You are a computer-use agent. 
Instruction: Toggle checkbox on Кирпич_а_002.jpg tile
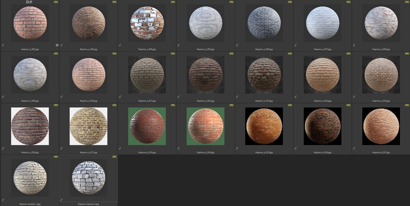(x=57, y=45)
